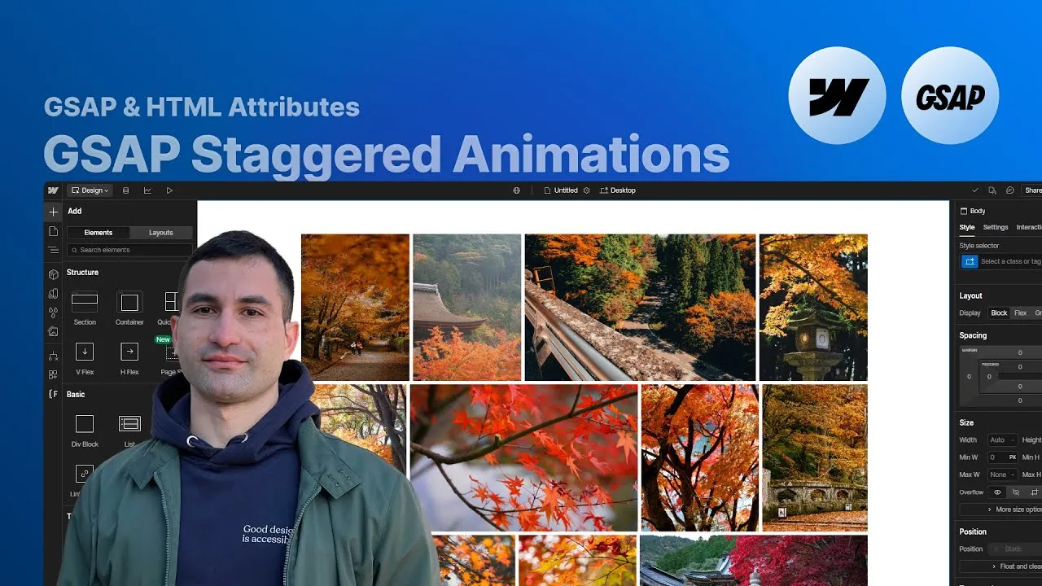Open the Components cube icon
The height and width of the screenshot is (586, 1042).
(53, 274)
